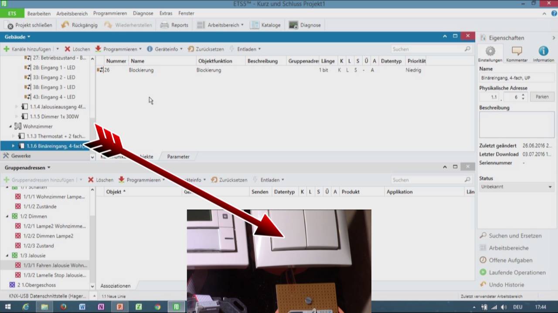
Task: Click Zurücksetzen in the Gebäude panel toolbar
Action: point(206,49)
